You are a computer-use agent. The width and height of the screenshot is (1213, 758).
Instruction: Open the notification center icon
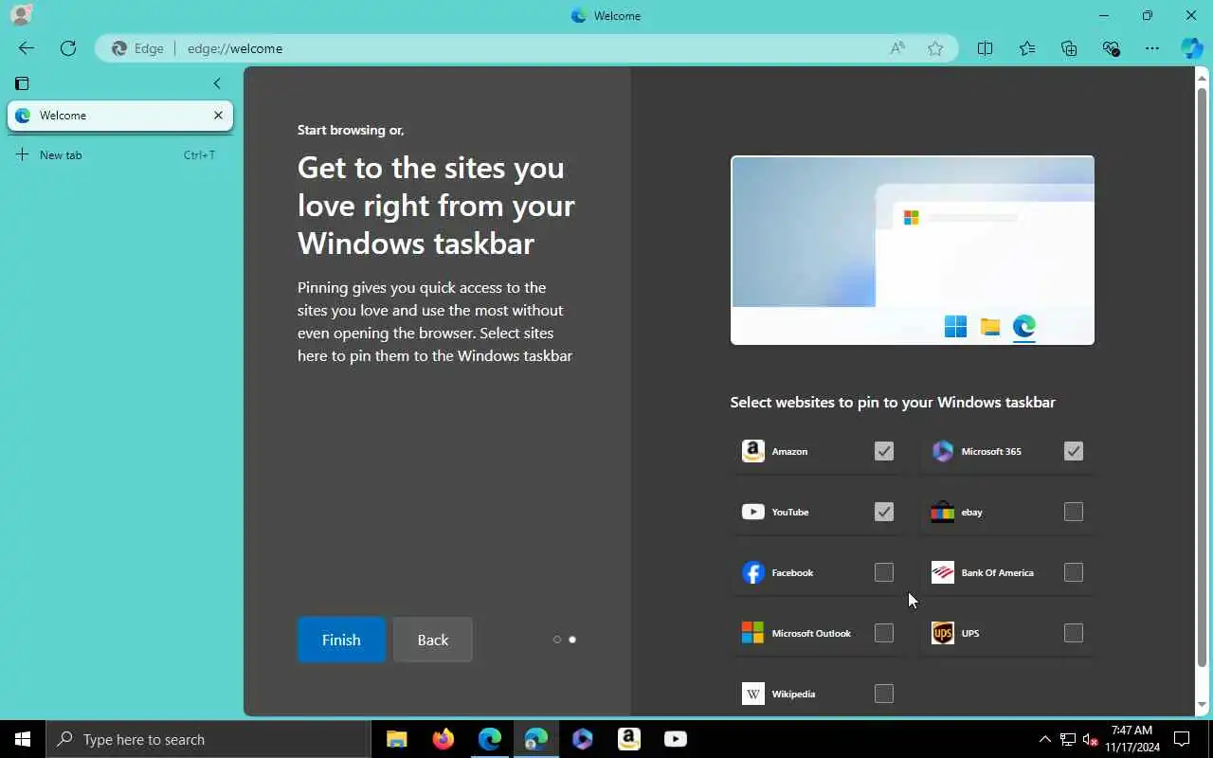pos(1182,739)
